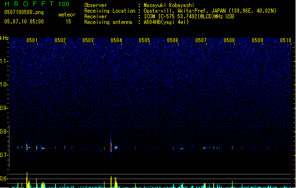Click the HROFFT title text
This screenshot has height=188, width=296.
pyautogui.click(x=29, y=4)
